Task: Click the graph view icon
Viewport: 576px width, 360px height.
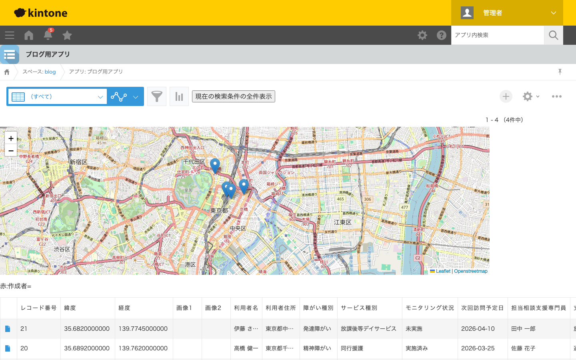Action: [x=119, y=96]
